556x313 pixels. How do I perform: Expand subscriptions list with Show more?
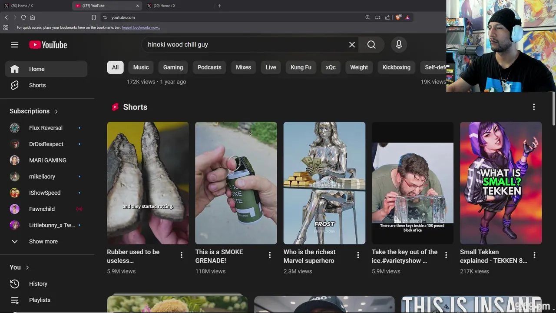pos(46,242)
